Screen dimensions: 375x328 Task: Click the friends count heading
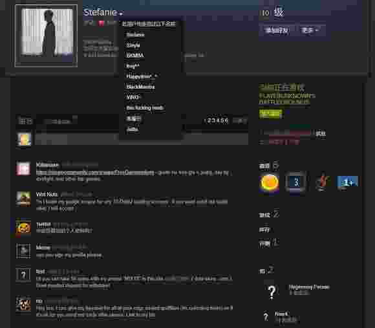point(266,270)
